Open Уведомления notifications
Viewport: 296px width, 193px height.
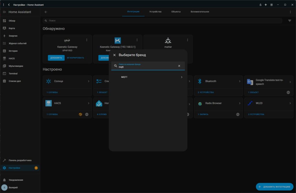pyautogui.click(x=16, y=180)
